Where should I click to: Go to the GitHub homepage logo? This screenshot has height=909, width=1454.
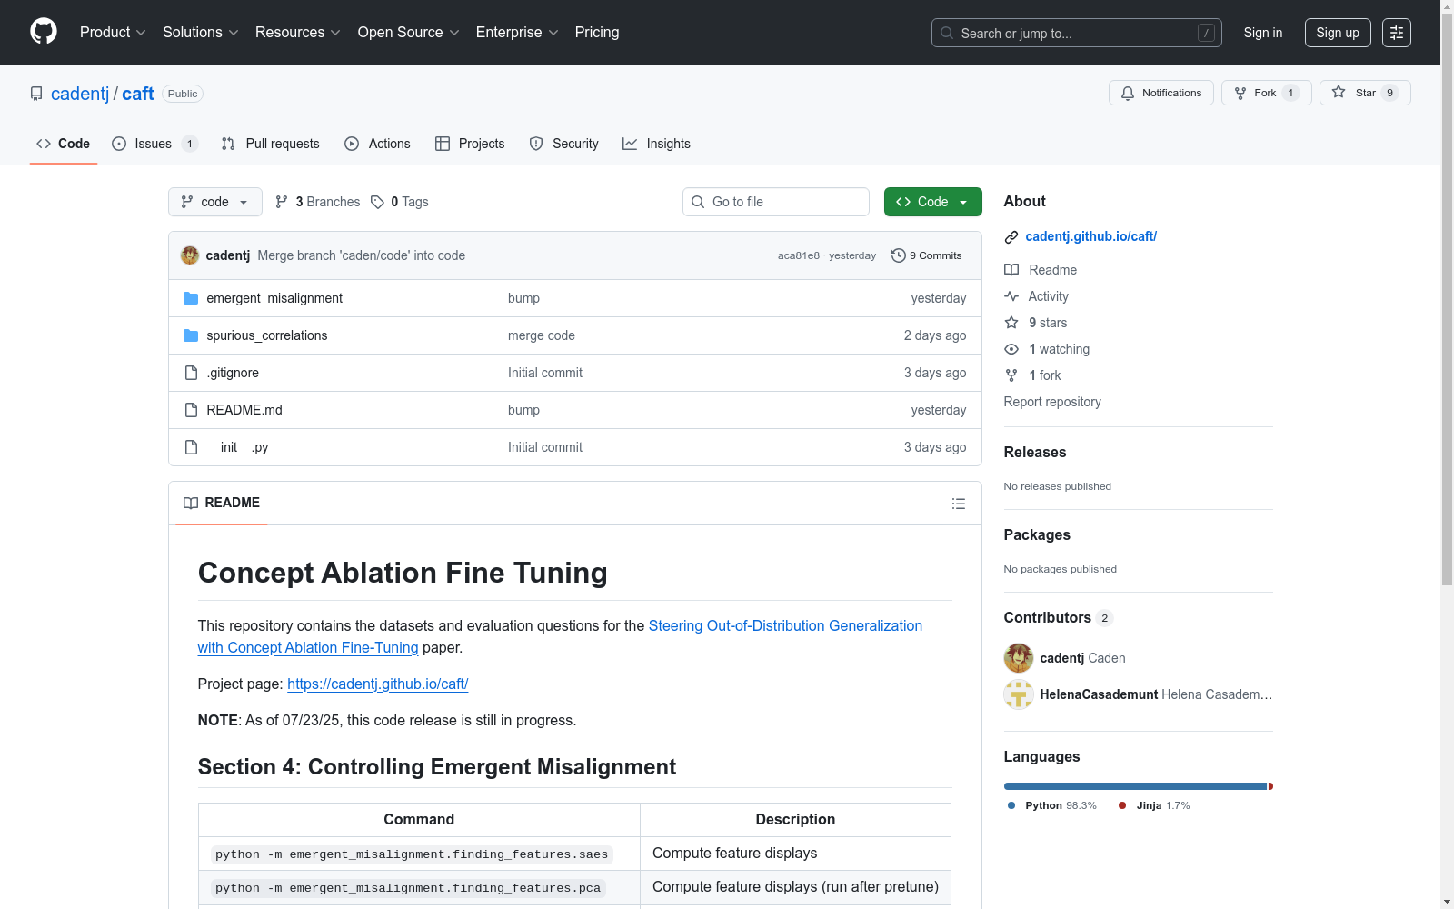click(44, 32)
